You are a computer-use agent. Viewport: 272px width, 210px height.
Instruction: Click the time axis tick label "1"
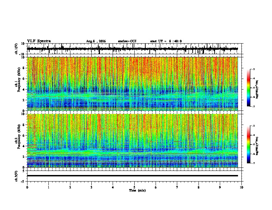48,187
